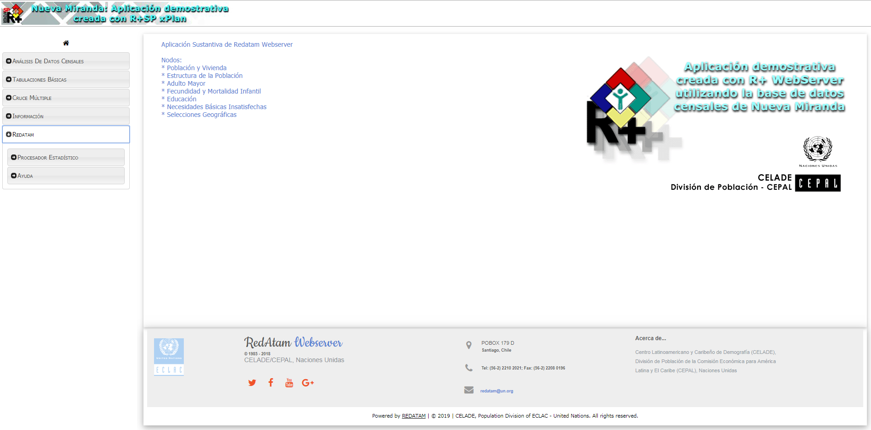Go to the home icon in the sidebar

click(66, 43)
